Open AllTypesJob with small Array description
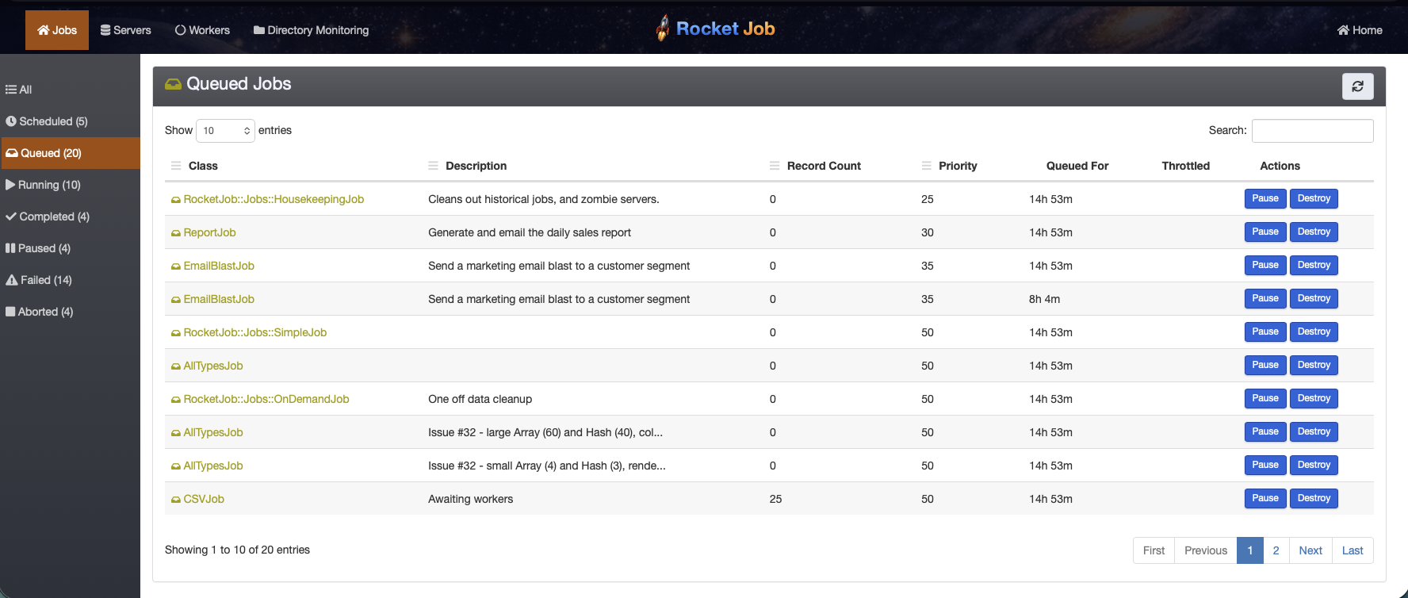 [x=212, y=466]
